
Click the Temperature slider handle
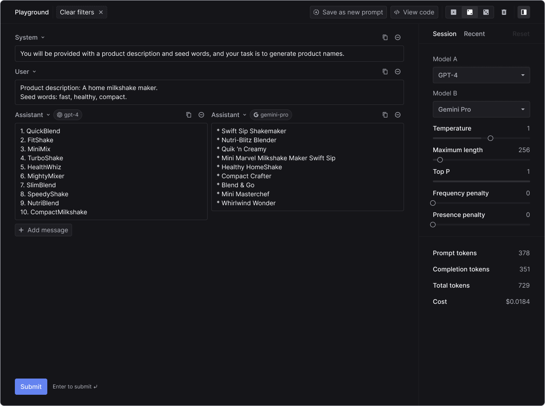(490, 138)
